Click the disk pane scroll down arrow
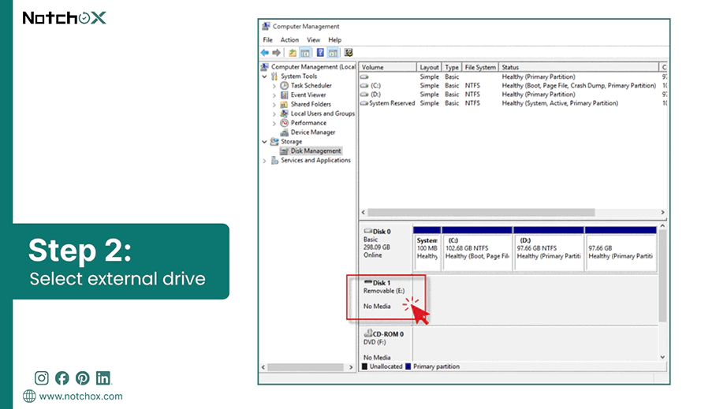 (x=662, y=357)
